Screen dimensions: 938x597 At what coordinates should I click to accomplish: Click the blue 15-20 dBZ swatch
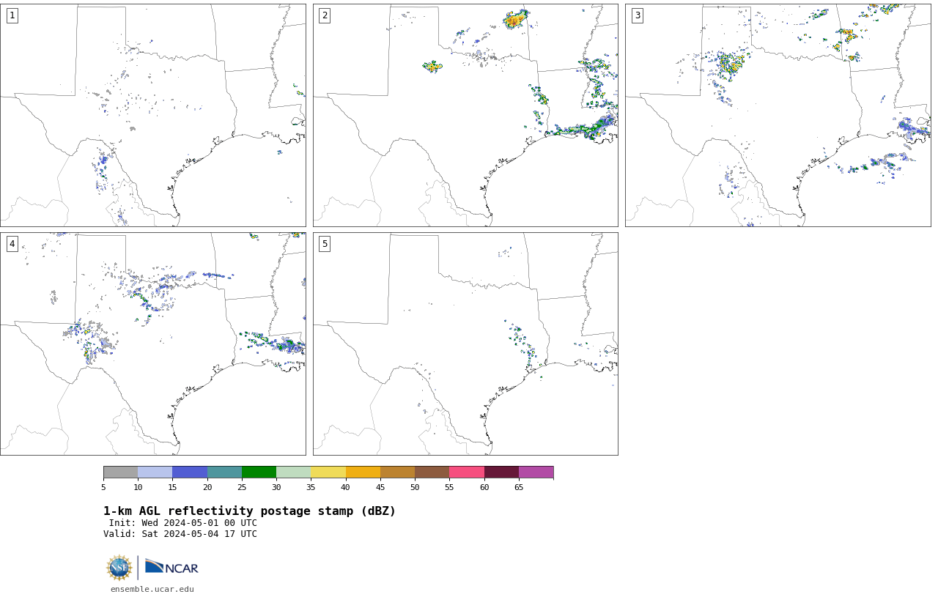point(190,472)
